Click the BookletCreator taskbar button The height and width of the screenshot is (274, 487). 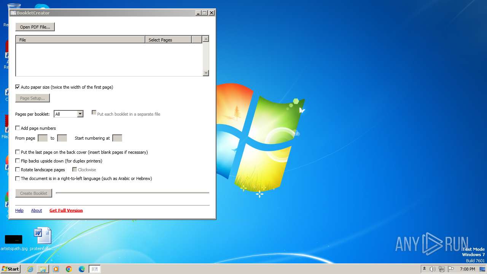tap(95, 269)
